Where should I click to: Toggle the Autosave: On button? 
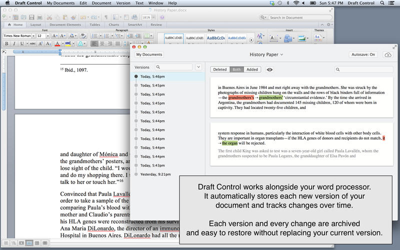pos(363,54)
